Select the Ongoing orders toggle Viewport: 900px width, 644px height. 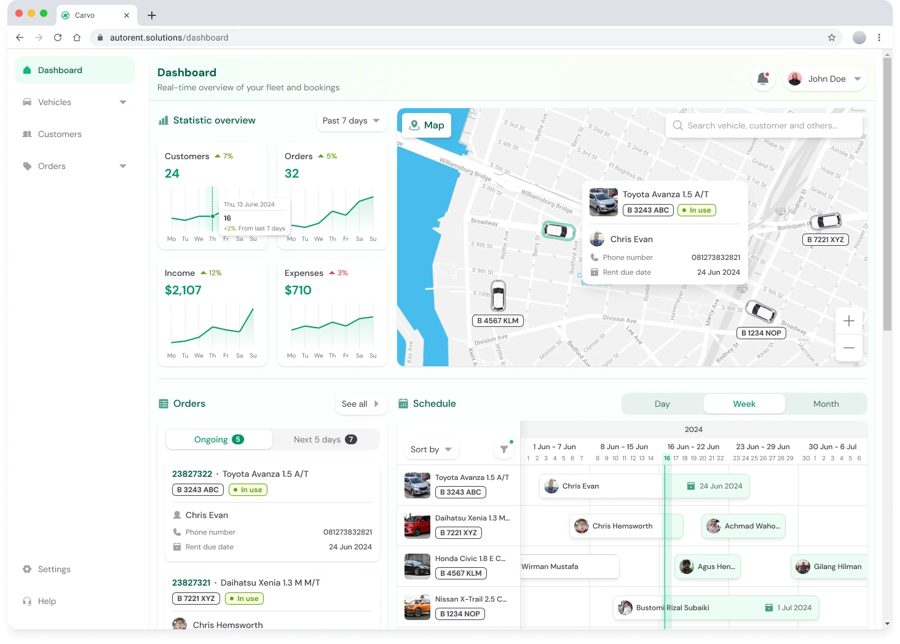tap(218, 439)
